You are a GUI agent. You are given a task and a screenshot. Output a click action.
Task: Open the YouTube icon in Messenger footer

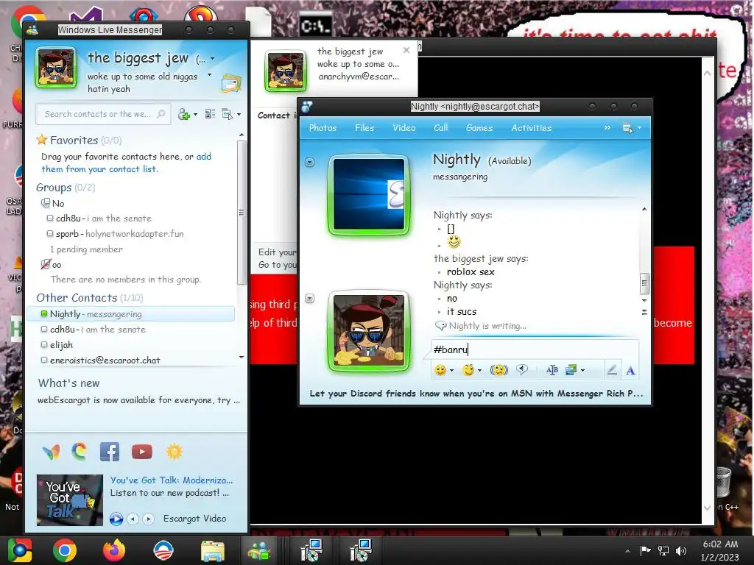pos(142,452)
